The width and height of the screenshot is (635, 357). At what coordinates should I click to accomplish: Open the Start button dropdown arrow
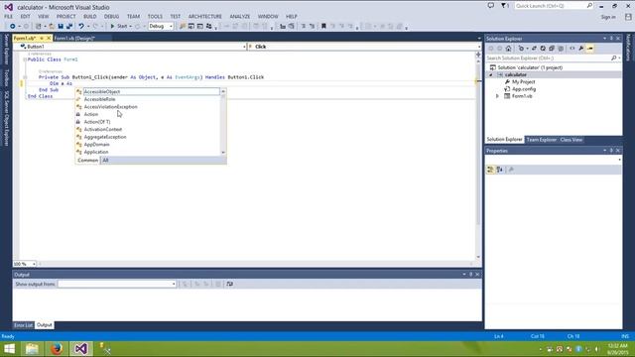coord(130,27)
